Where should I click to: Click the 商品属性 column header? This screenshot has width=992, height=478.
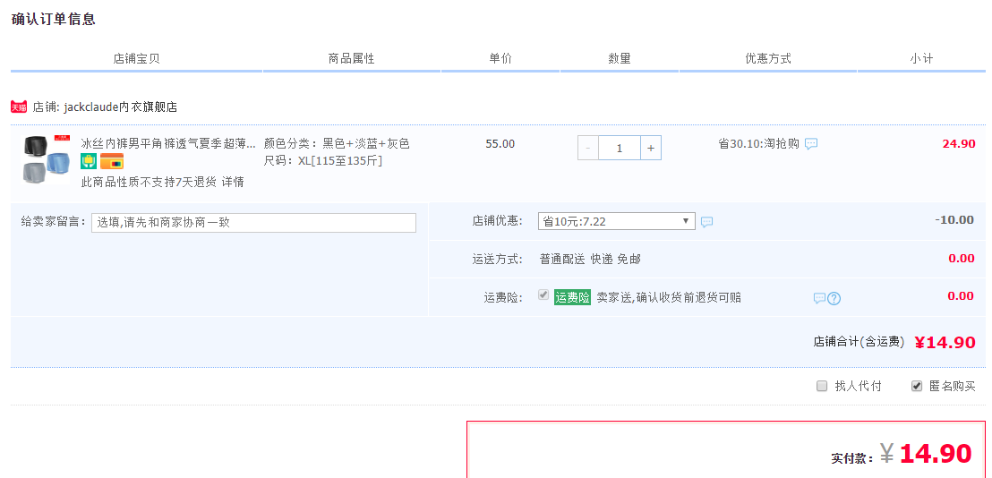coord(352,59)
